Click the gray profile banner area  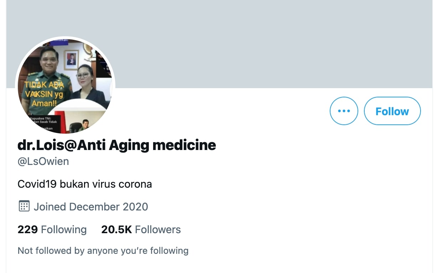point(249,43)
